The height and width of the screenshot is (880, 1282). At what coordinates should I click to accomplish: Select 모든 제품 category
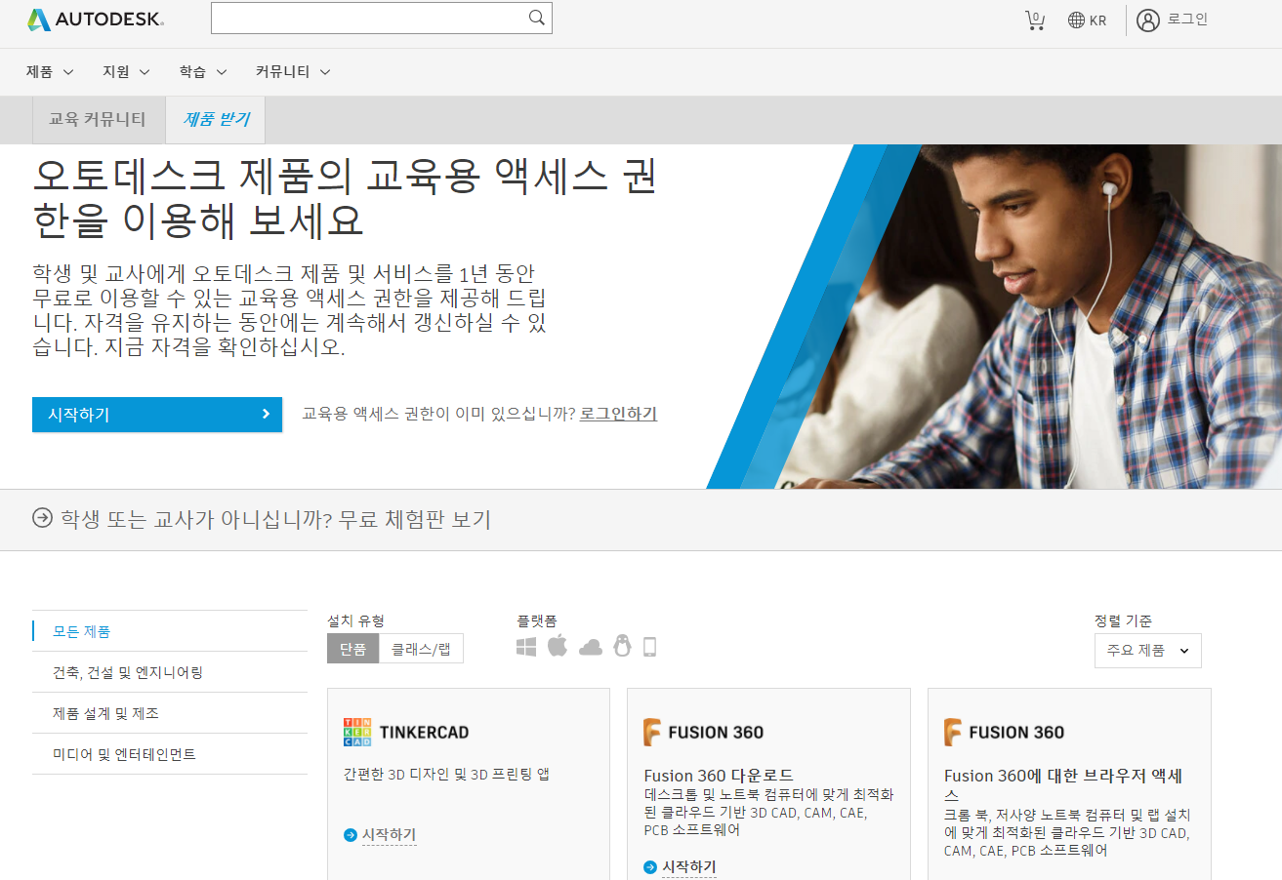170,631
